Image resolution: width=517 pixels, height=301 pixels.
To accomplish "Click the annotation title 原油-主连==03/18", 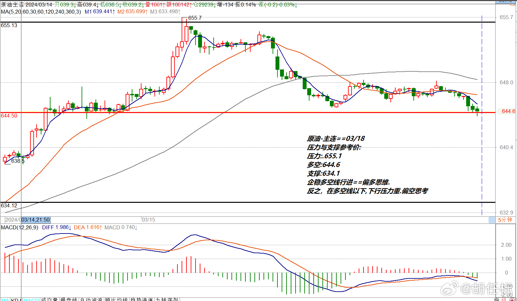I will click(x=336, y=139).
